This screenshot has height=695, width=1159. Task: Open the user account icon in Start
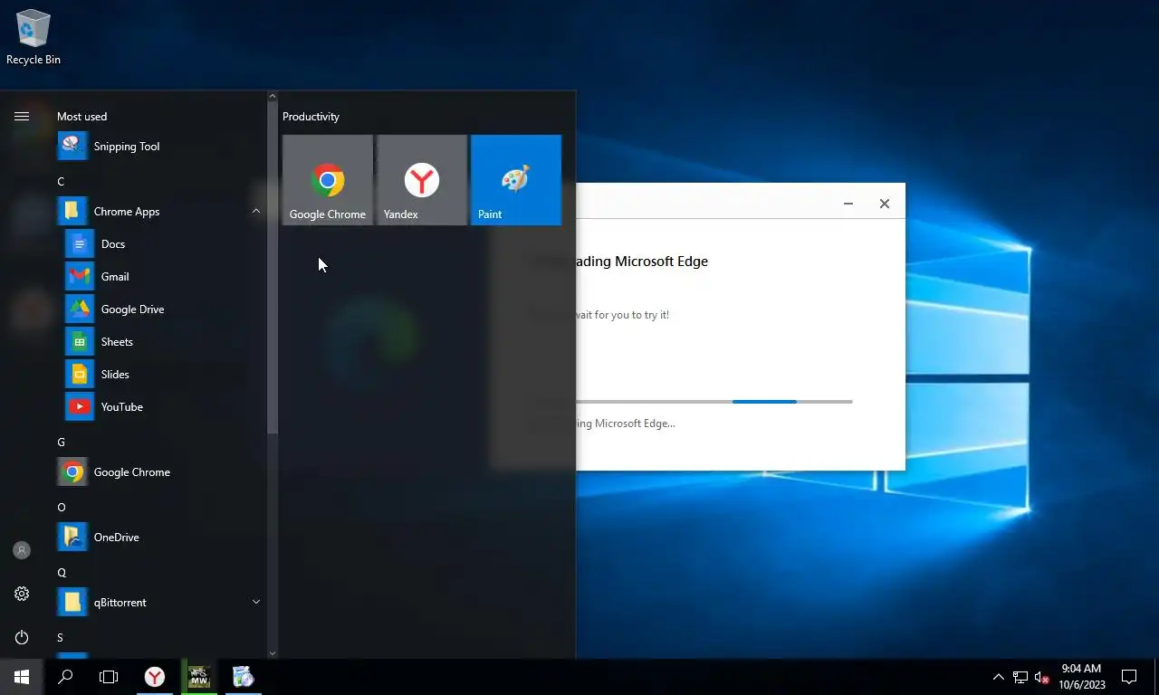pyautogui.click(x=22, y=550)
